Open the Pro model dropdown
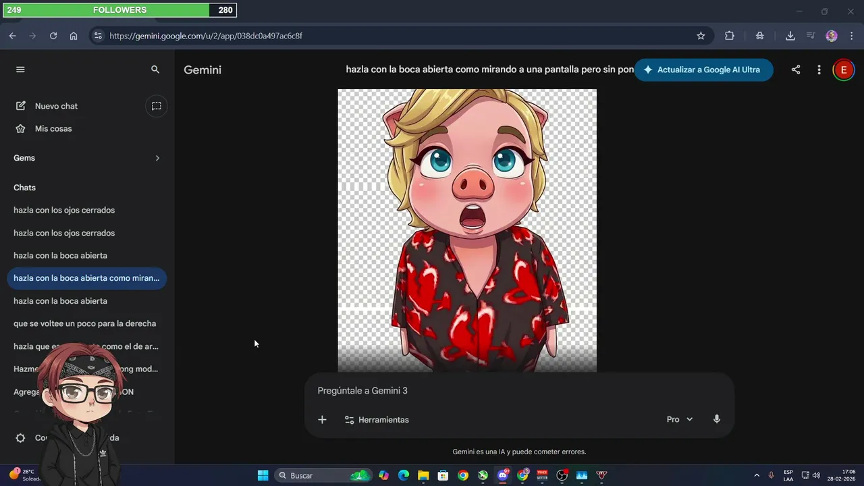This screenshot has height=486, width=864. pos(680,420)
